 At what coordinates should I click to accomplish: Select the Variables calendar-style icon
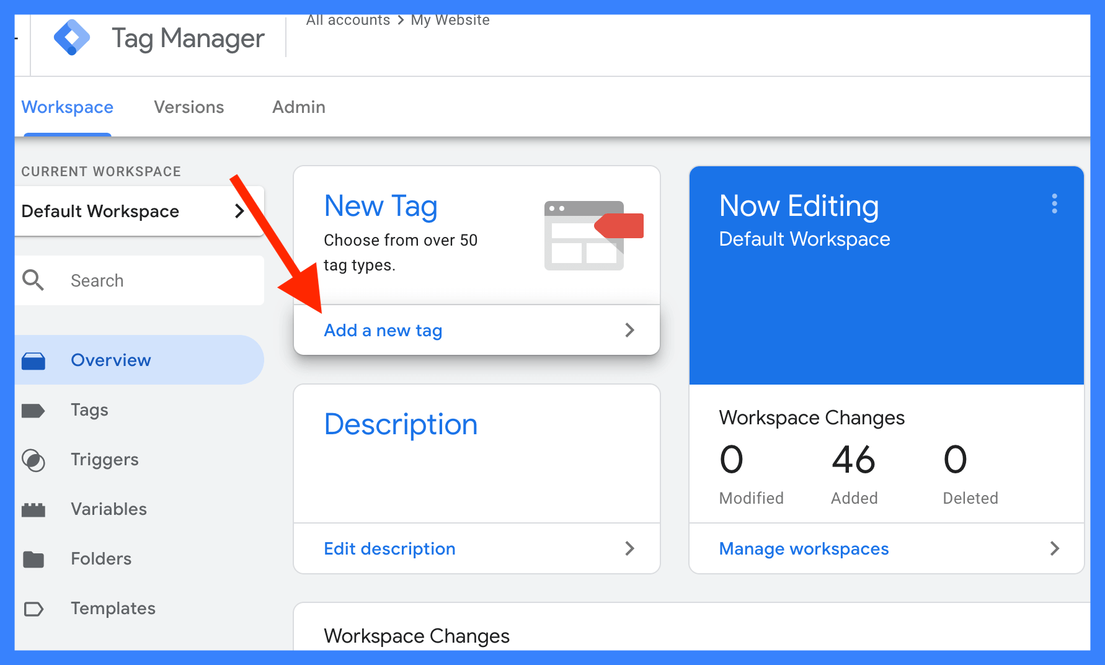[34, 509]
